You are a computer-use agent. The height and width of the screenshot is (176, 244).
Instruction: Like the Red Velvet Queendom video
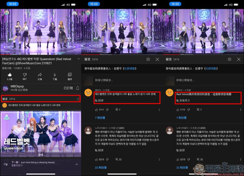(10, 75)
